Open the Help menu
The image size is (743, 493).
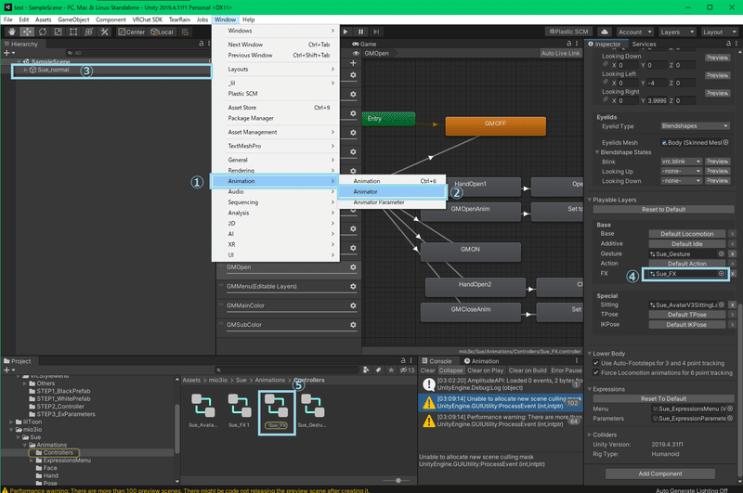[248, 19]
